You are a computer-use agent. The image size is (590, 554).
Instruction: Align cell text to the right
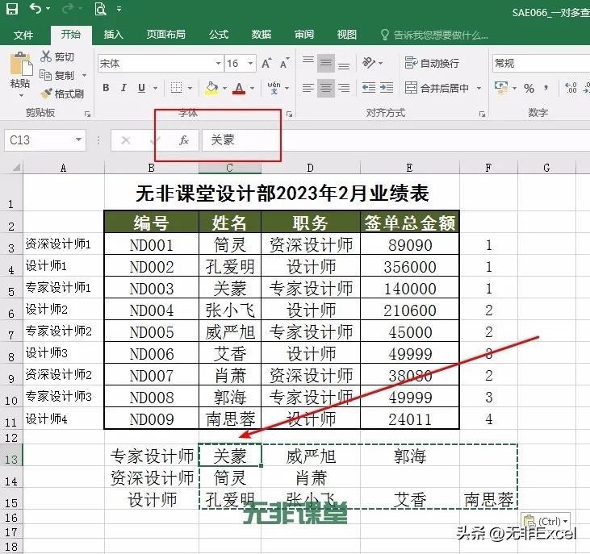click(344, 88)
